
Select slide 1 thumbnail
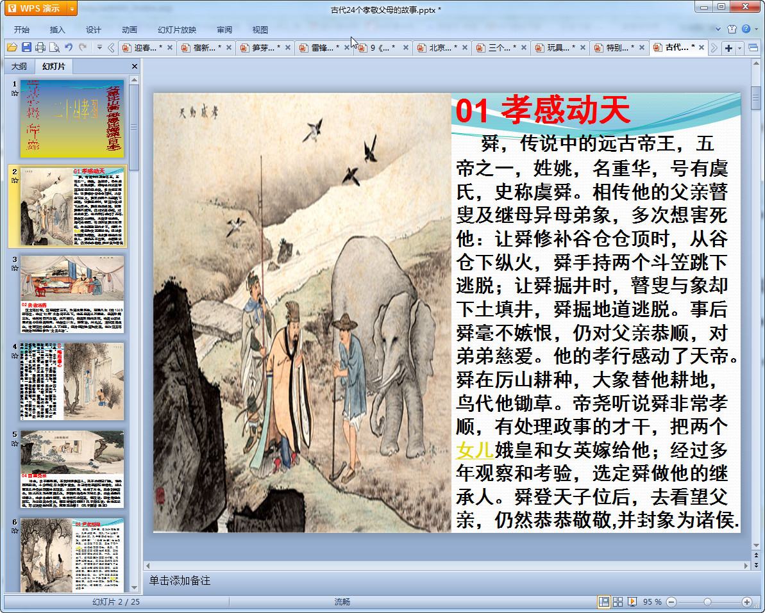tap(72, 119)
